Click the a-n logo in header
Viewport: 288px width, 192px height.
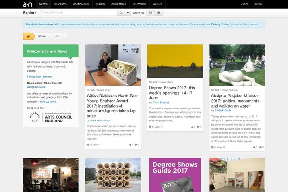[x=28, y=4]
